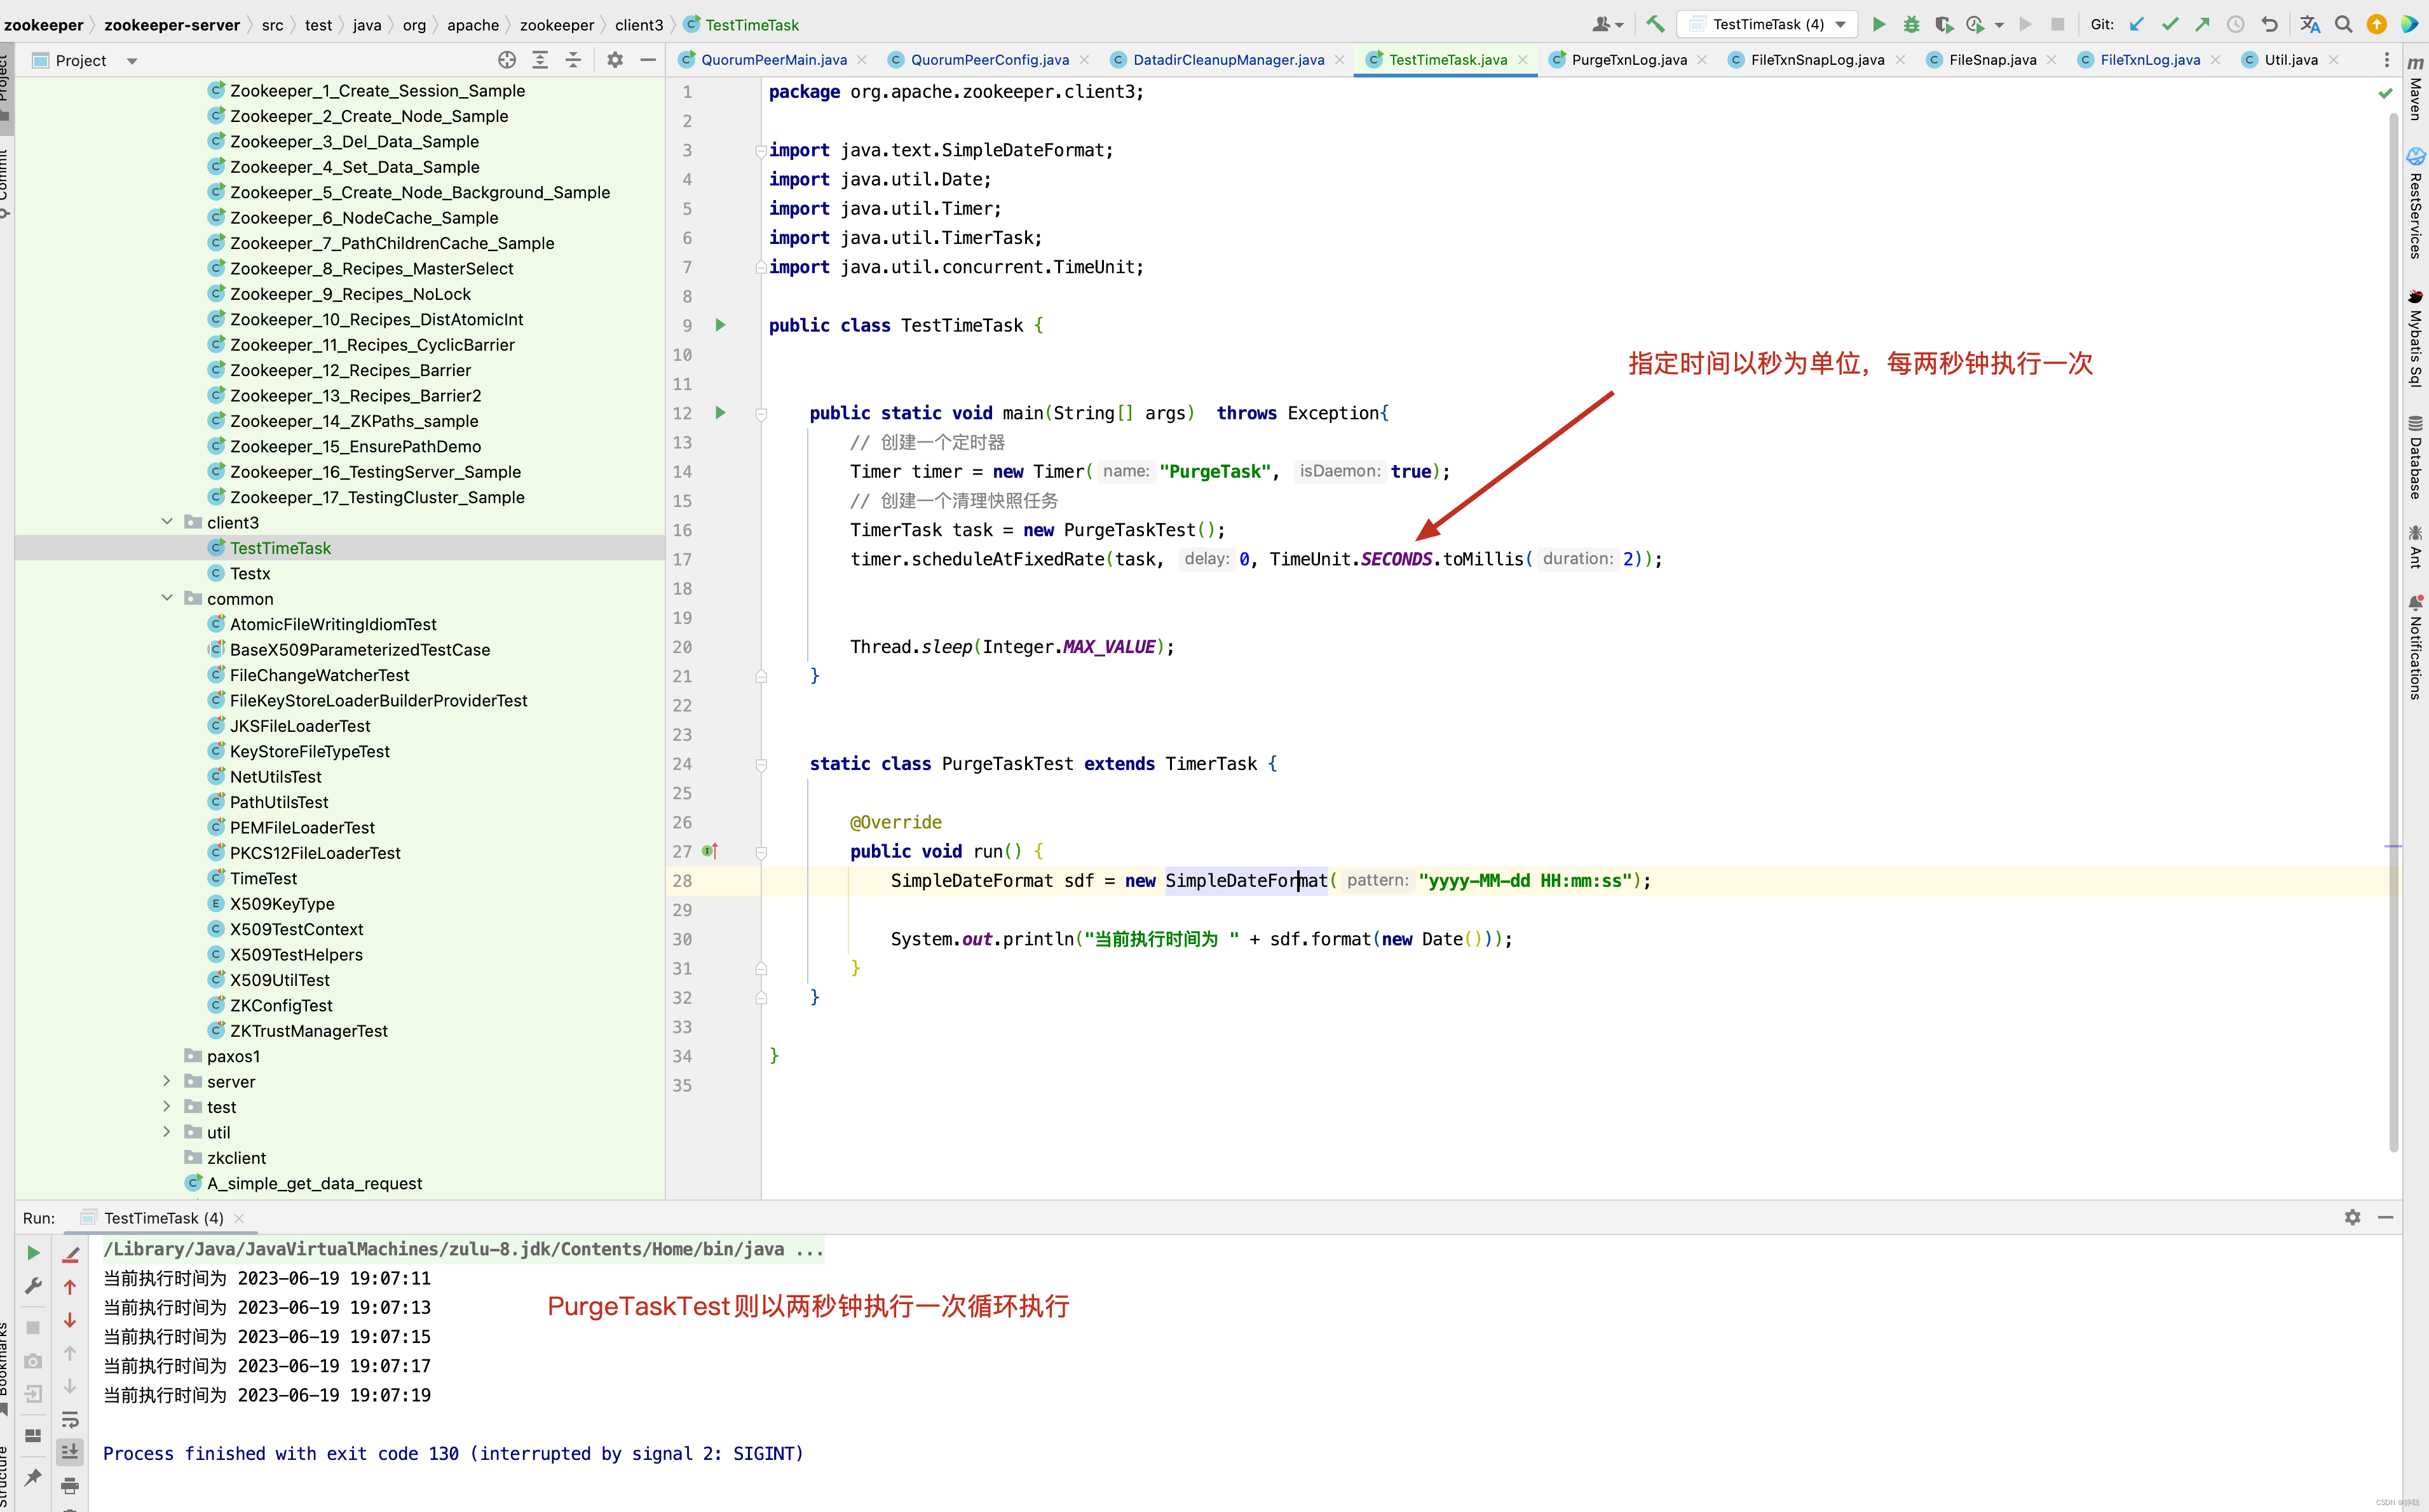Toggle scroll to end in Run console
This screenshot has height=1512, width=2429.
tap(70, 1452)
